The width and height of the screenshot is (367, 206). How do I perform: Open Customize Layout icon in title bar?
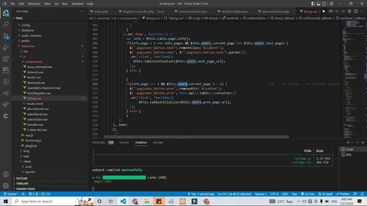[x=331, y=4]
